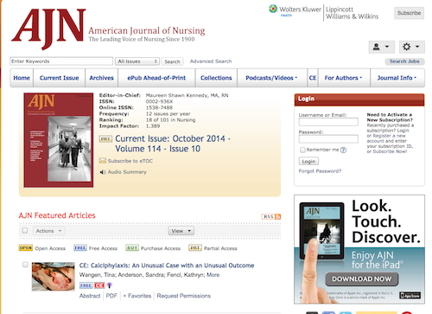Click the AJN Featured Articles heading
Image resolution: width=432 pixels, height=314 pixels.
coord(57,215)
